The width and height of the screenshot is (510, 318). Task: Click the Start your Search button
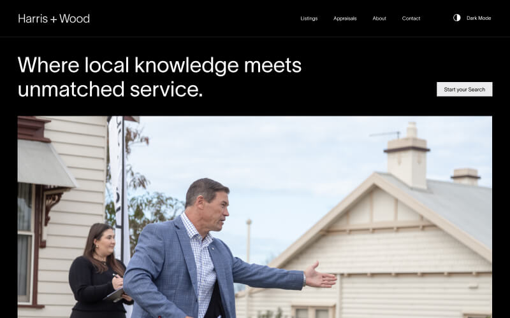(x=465, y=89)
